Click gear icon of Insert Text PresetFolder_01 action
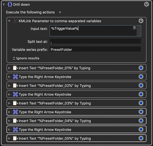Screen dimensions: 153x146 pyautogui.click(x=141, y=68)
